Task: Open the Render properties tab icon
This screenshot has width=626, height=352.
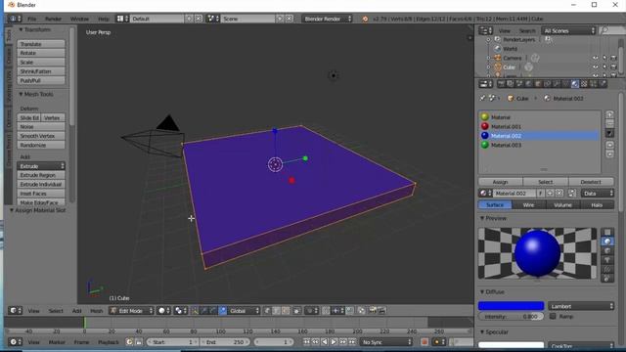Action: pos(501,84)
